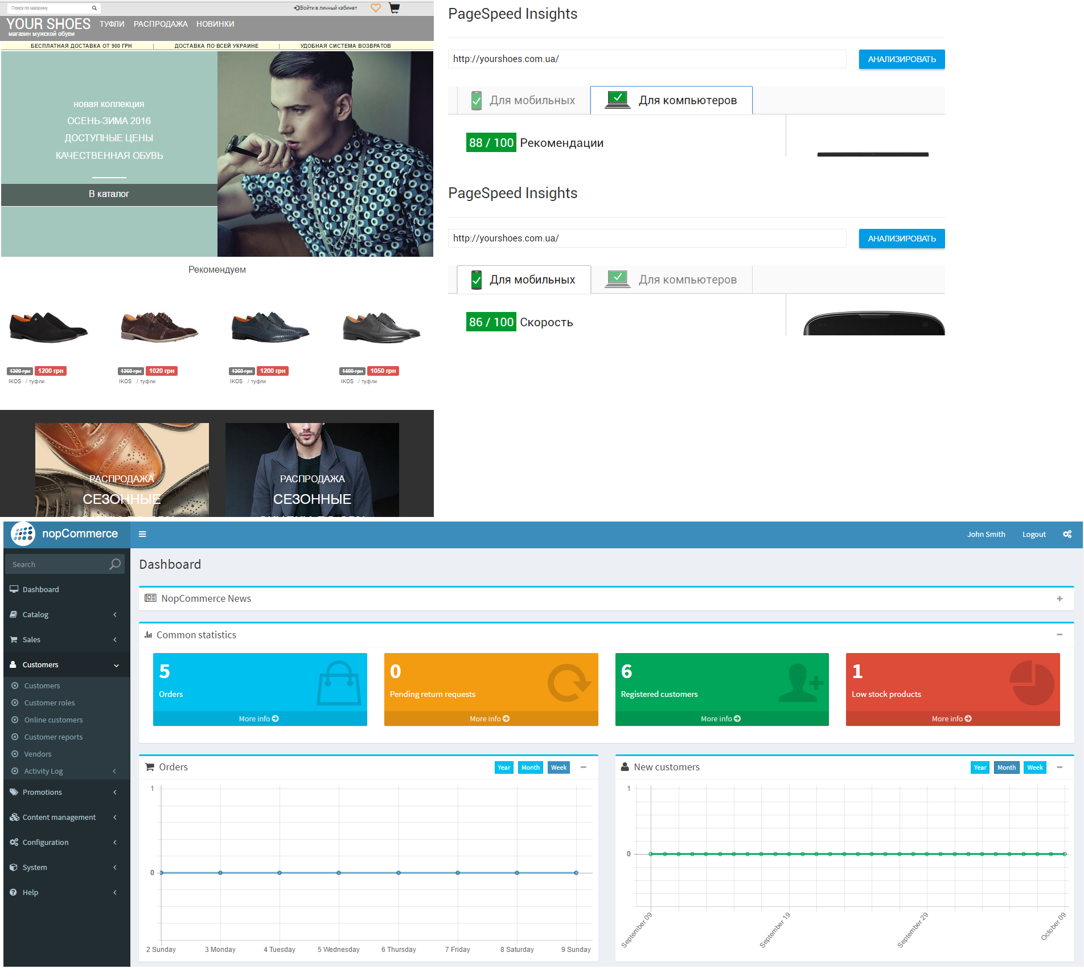
Task: Open Customer roles in sidebar
Action: point(50,703)
